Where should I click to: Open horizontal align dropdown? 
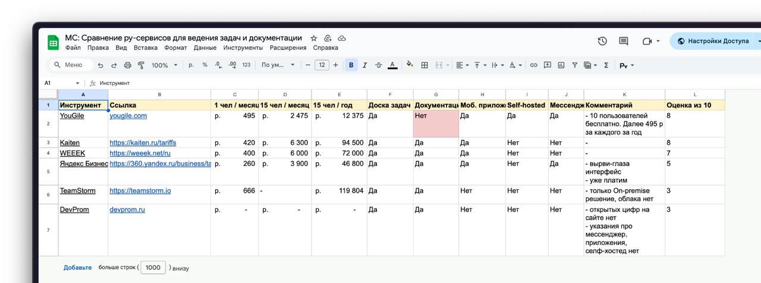tap(462, 65)
